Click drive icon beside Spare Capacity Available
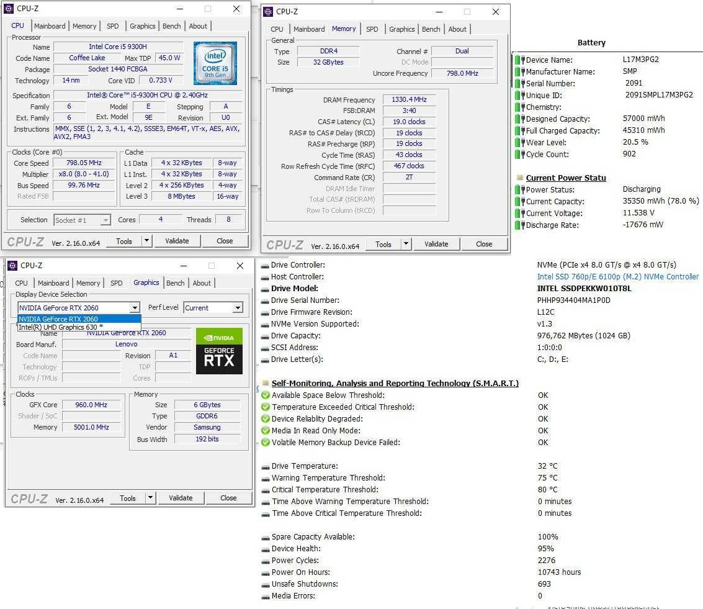Image resolution: width=703 pixels, height=609 pixels. 266,538
